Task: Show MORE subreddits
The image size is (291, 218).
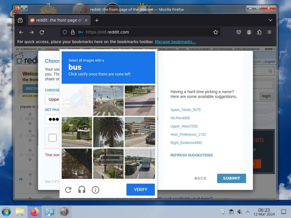Action: tap(270, 49)
